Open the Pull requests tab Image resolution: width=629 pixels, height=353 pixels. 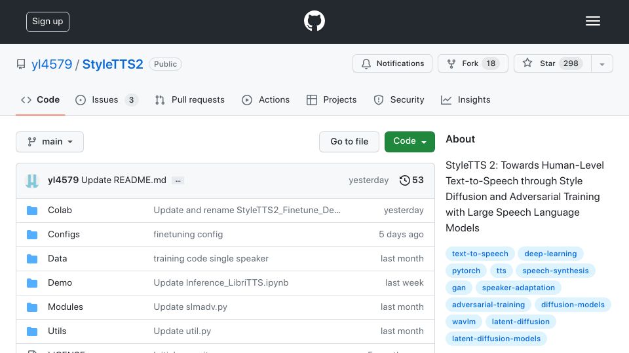[190, 99]
